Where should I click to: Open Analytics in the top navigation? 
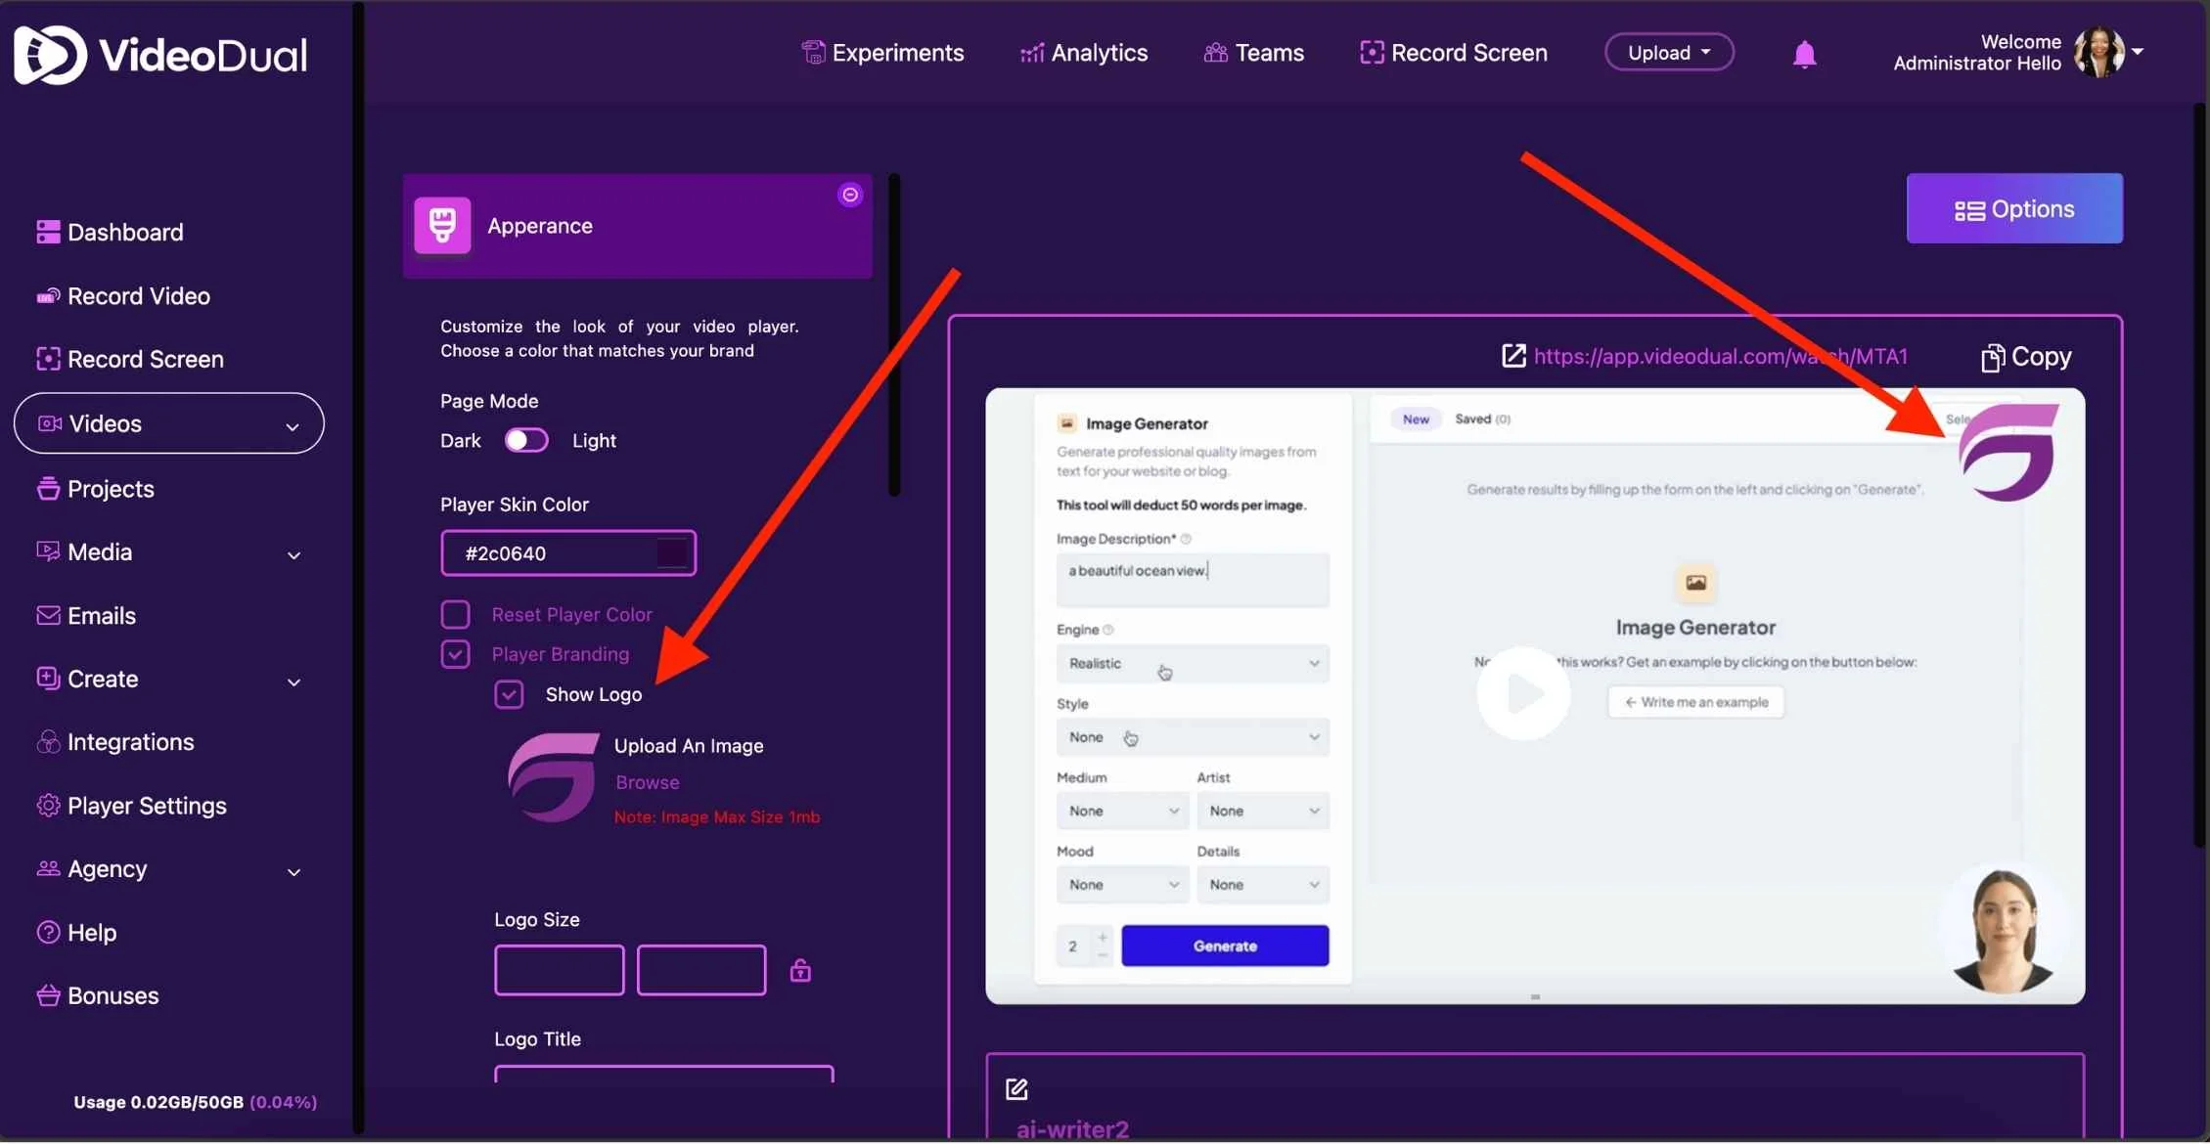pos(1083,53)
